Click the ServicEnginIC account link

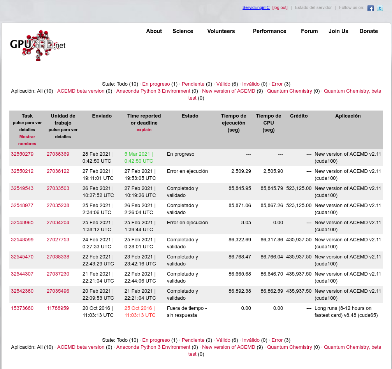(x=256, y=7)
